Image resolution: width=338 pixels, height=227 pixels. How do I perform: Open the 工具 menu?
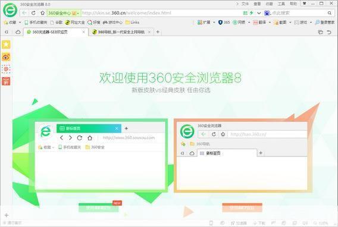tap(281, 4)
